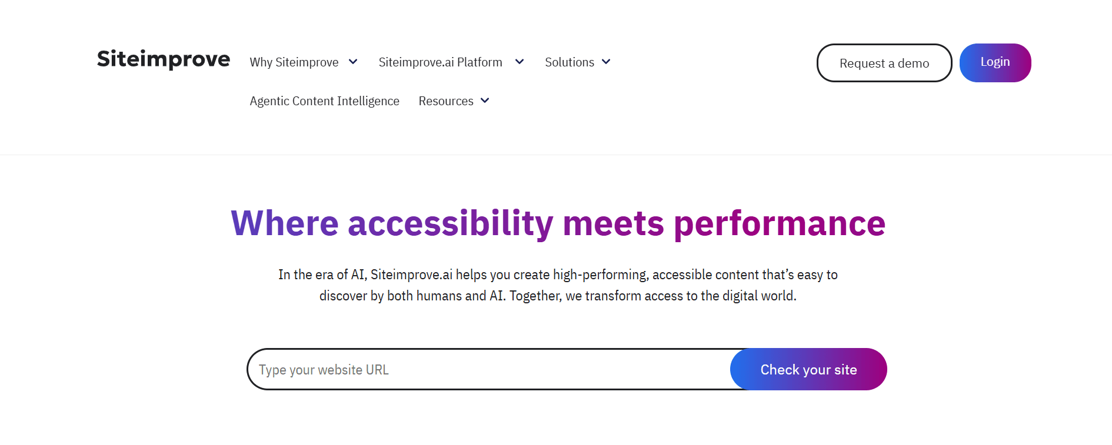This screenshot has height=445, width=1112.
Task: Select the Resources navigation item
Action: (445, 101)
